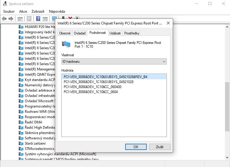The height and width of the screenshot is (167, 230).
Task: Expand the Vlastnost dropdown showing ID hardwaru
Action: (x=114, y=62)
